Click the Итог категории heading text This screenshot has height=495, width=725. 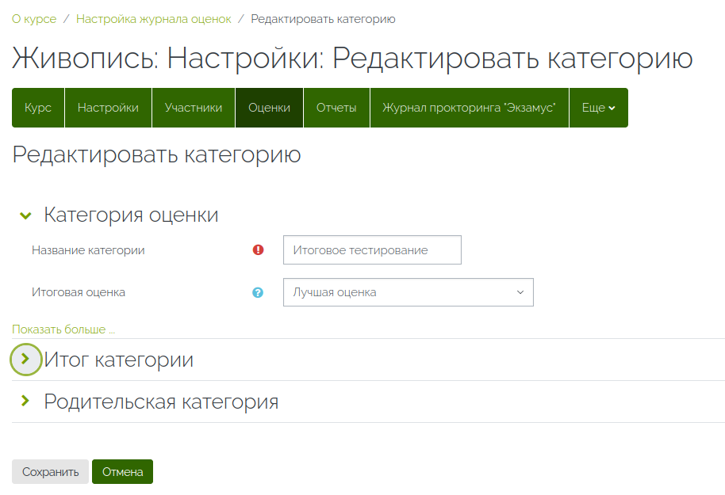click(118, 360)
